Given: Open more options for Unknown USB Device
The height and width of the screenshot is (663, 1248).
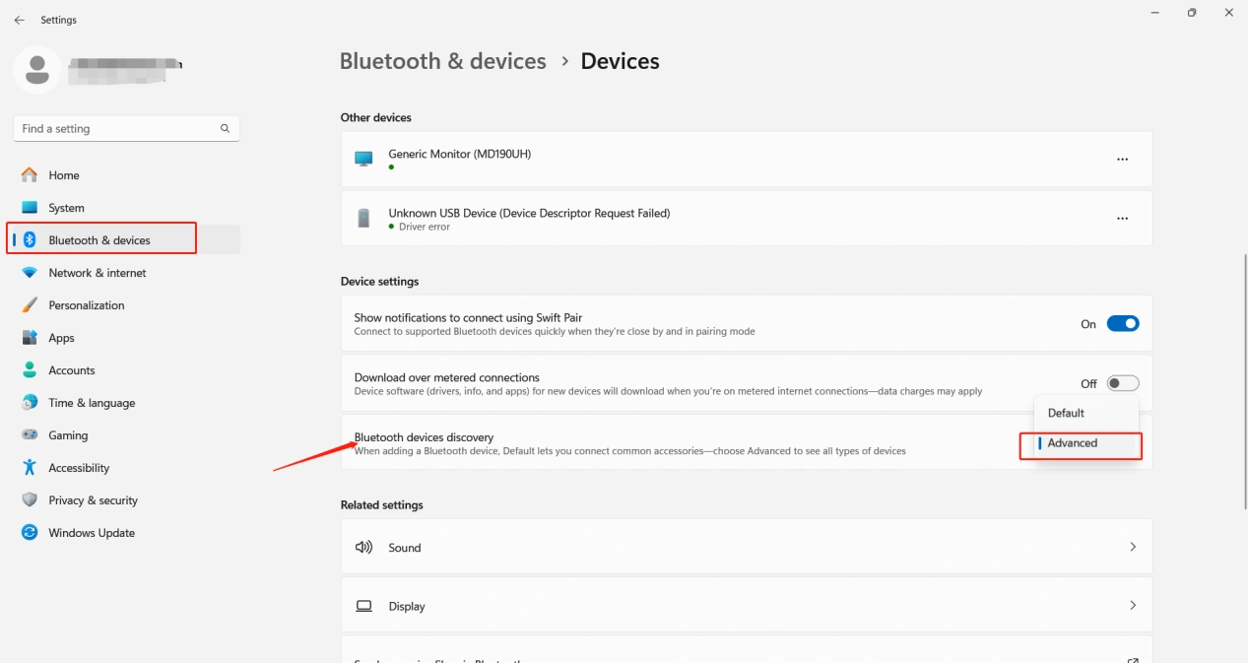Looking at the screenshot, I should tap(1122, 219).
